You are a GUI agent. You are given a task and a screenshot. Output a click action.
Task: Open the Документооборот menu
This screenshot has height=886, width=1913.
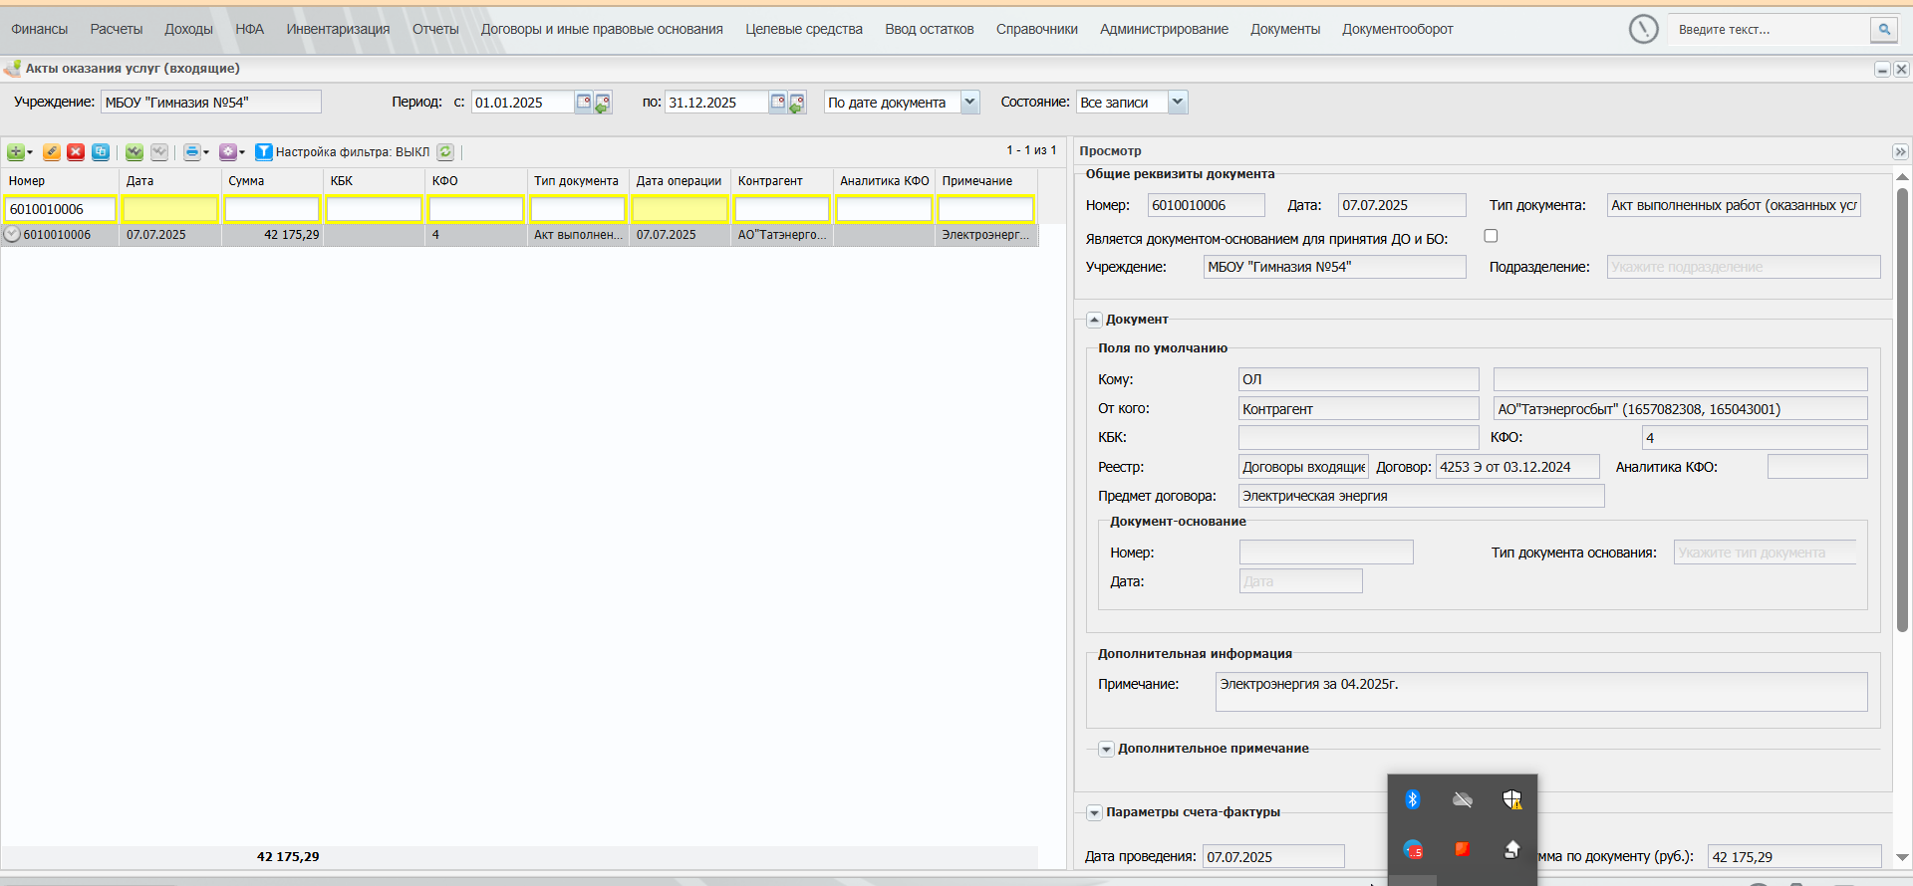click(1397, 29)
